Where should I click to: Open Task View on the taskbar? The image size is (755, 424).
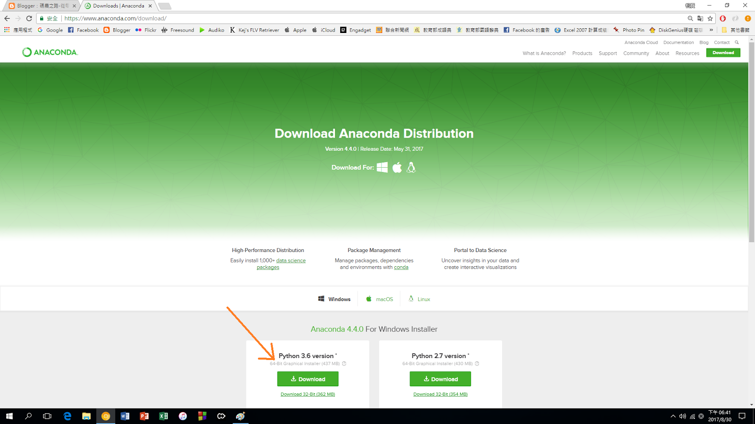point(47,416)
